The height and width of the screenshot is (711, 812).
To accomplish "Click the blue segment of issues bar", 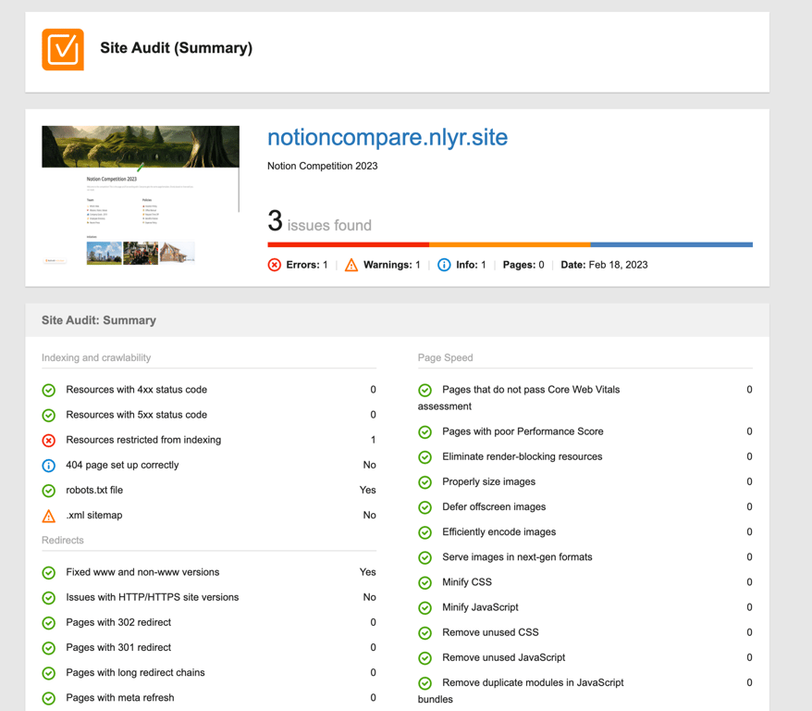I will tap(671, 244).
